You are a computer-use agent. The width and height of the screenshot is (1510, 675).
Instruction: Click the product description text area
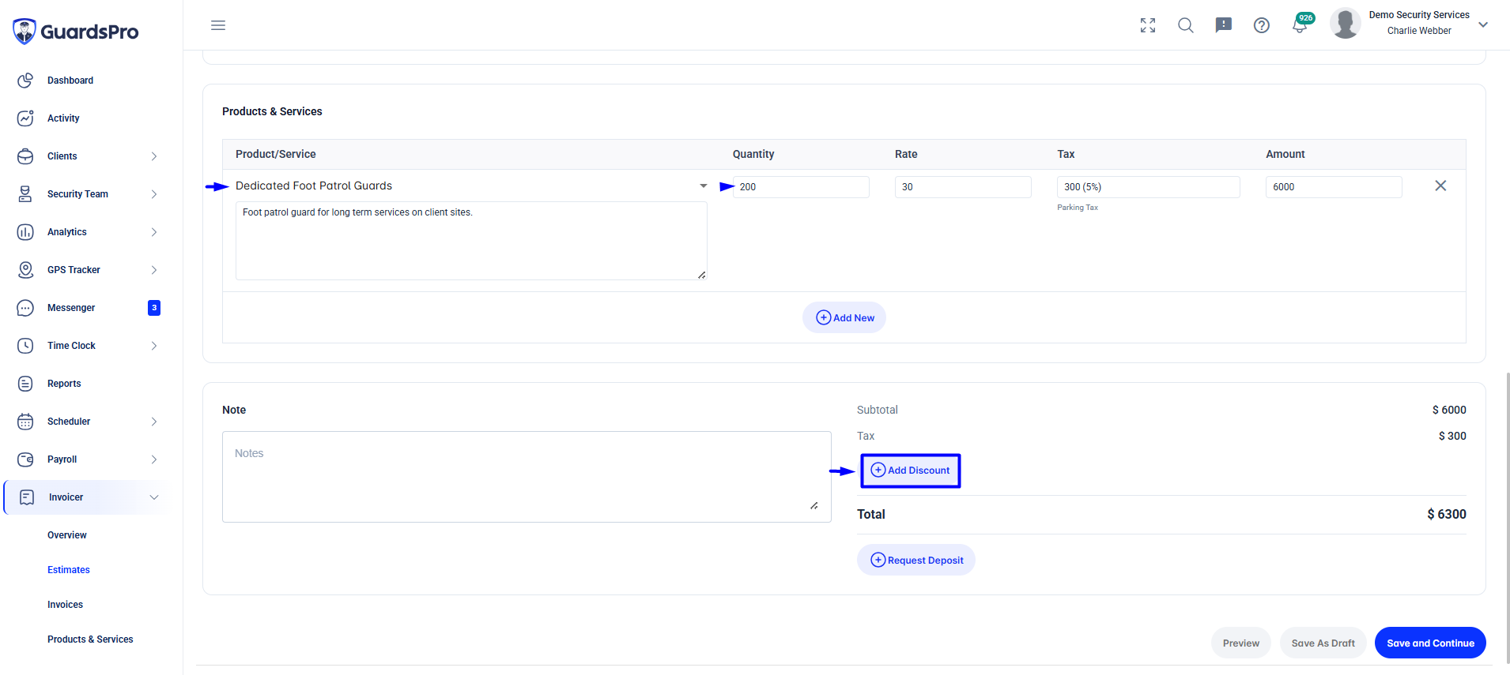pos(471,241)
